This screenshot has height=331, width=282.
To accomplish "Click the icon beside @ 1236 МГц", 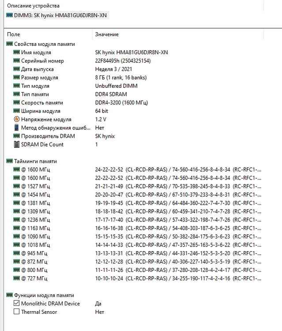I will click(x=16, y=219).
